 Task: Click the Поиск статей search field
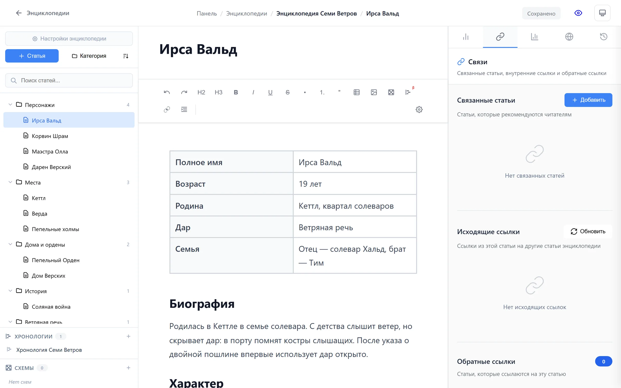69,80
